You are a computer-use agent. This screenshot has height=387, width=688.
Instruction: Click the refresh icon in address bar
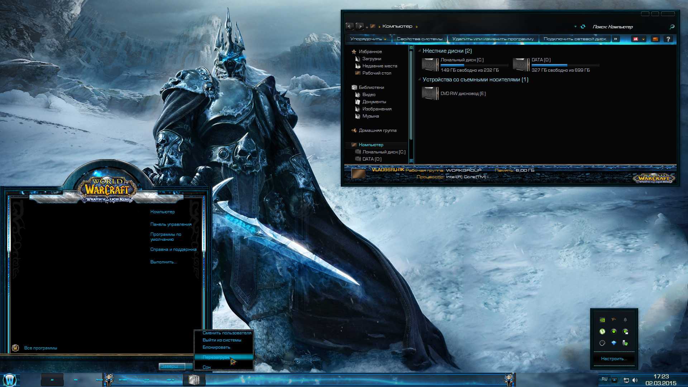point(583,27)
